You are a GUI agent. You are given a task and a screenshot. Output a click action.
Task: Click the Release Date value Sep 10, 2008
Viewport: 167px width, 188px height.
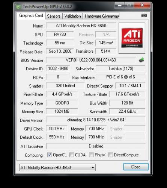[x=60, y=51]
